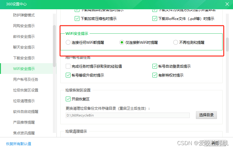Disable 开启恢复区 checkbox
This screenshot has width=233, height=149.
click(68, 99)
